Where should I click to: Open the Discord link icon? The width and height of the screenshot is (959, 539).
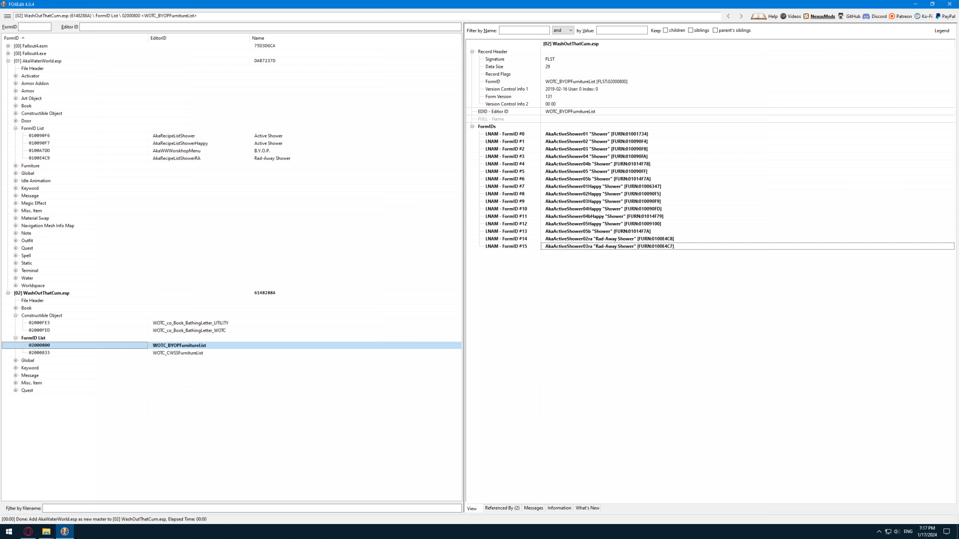tap(866, 16)
